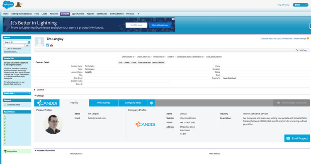Open the Products tab
The height and width of the screenshot is (164, 311).
point(130,14)
